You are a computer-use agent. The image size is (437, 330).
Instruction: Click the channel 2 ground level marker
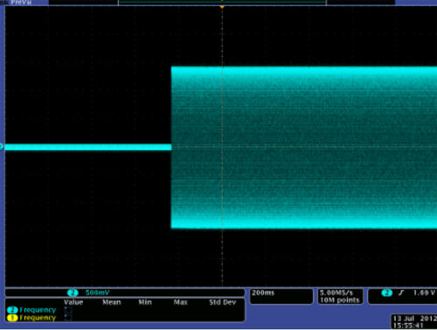point(2,147)
